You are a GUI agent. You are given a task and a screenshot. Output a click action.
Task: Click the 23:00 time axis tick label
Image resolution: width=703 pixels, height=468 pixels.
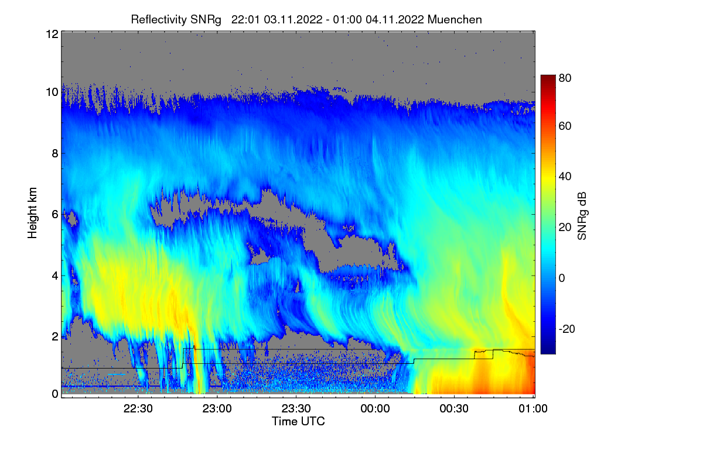218,409
